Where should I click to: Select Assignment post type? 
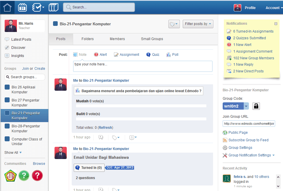pos(126,55)
